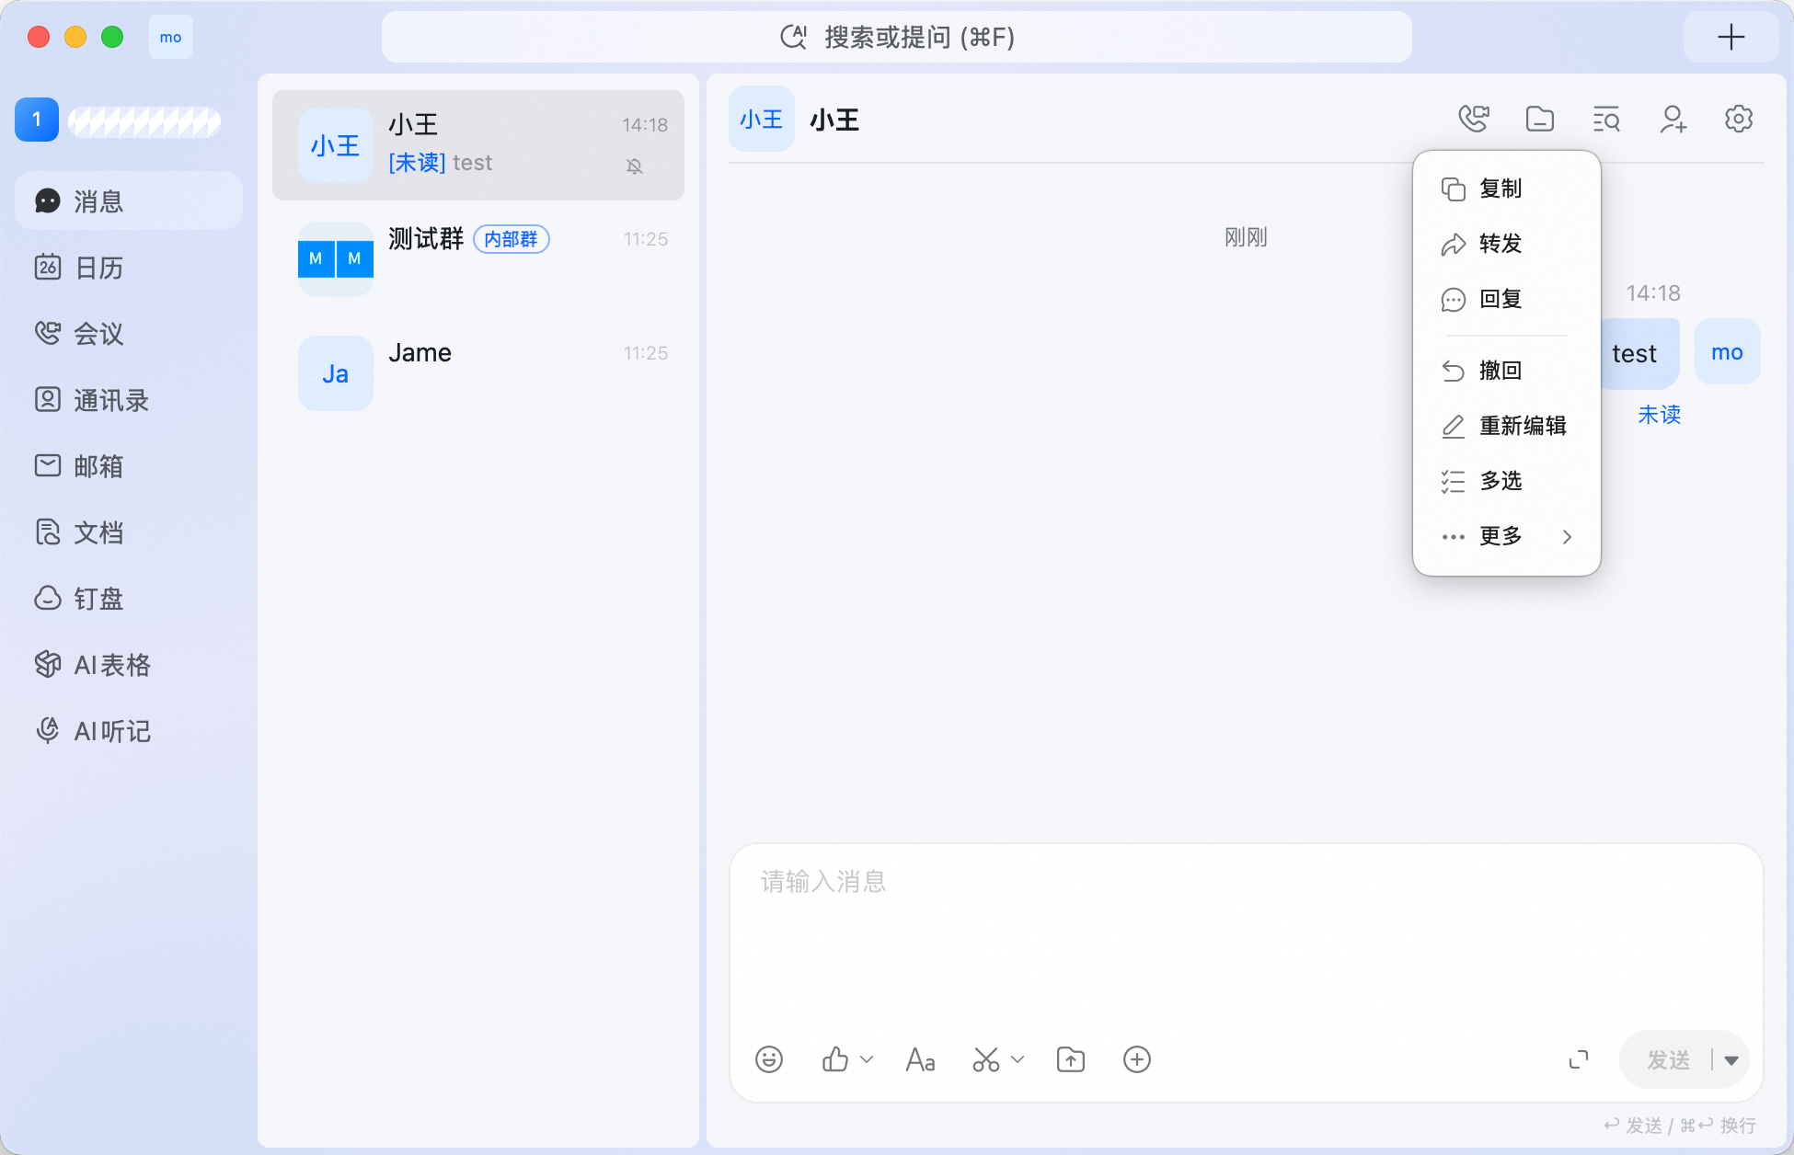1794x1155 pixels.
Task: Open more input options plus icon
Action: [1137, 1059]
